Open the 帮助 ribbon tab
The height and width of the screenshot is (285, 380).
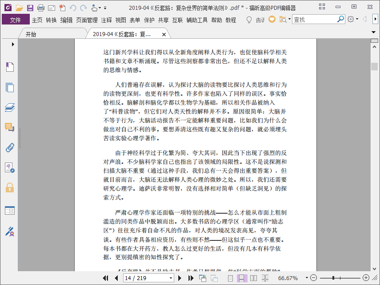tap(216, 20)
